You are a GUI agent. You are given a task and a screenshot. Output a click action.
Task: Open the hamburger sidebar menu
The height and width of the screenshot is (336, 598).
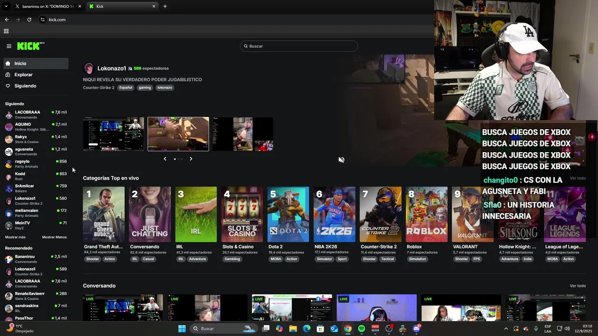pos(9,46)
